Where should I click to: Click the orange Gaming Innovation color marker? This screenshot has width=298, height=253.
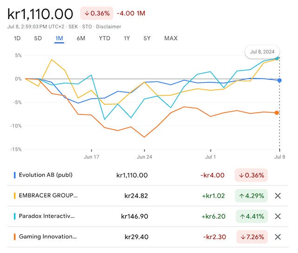click(x=15, y=237)
